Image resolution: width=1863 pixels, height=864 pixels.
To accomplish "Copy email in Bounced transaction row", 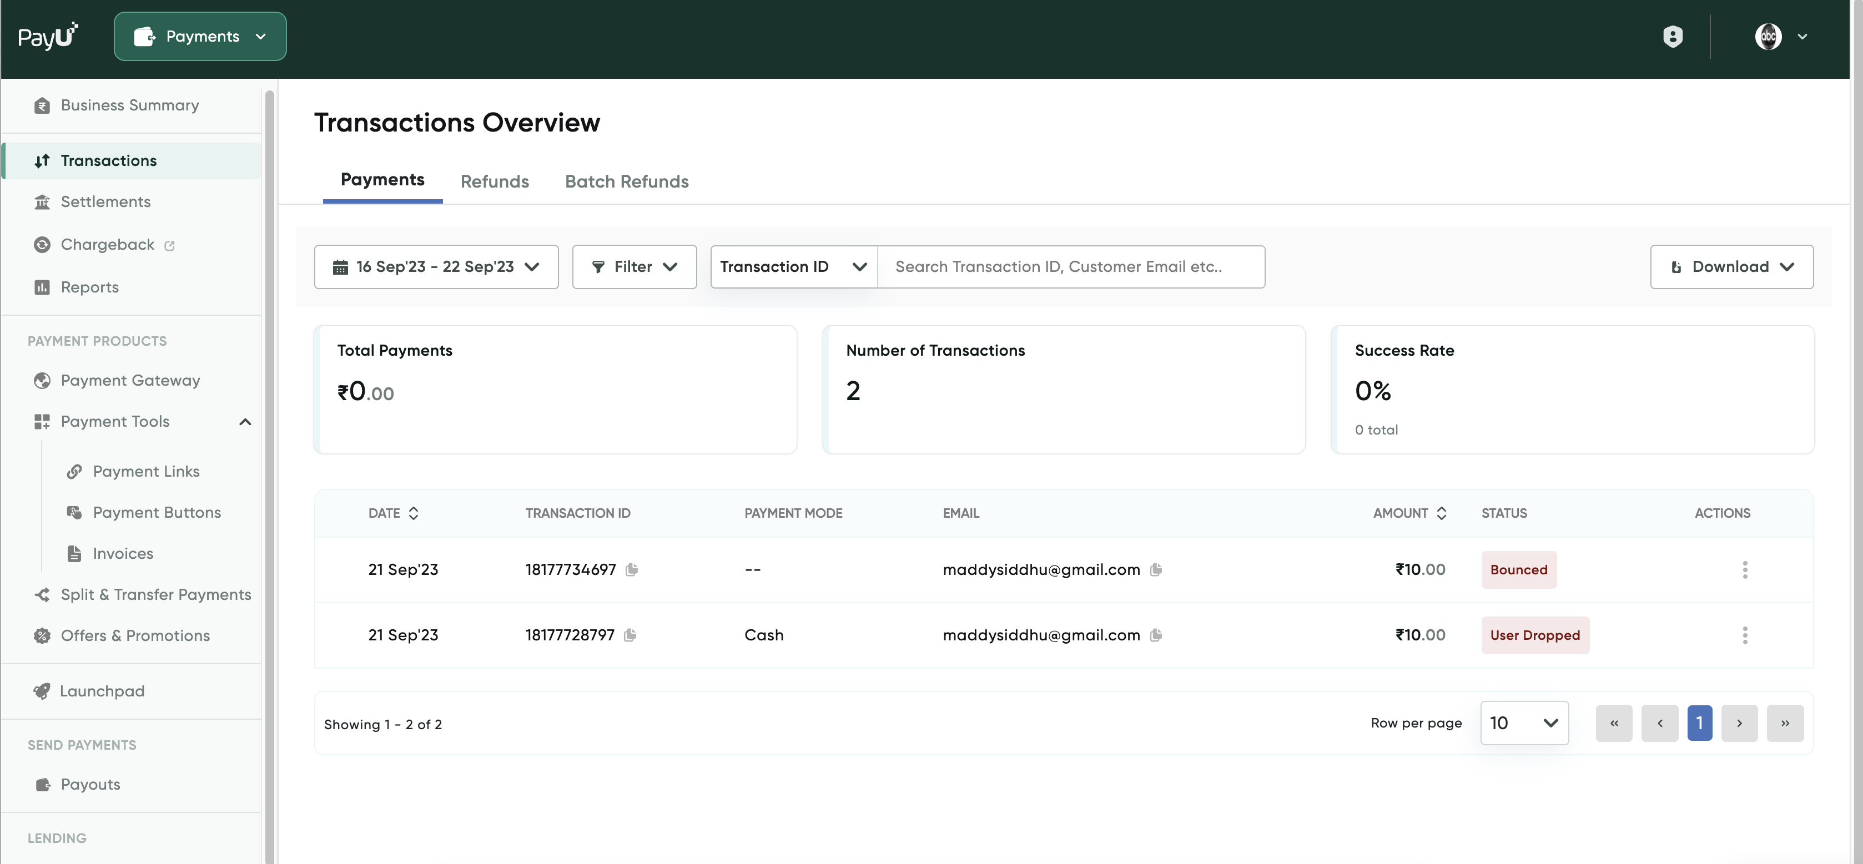I will point(1156,570).
